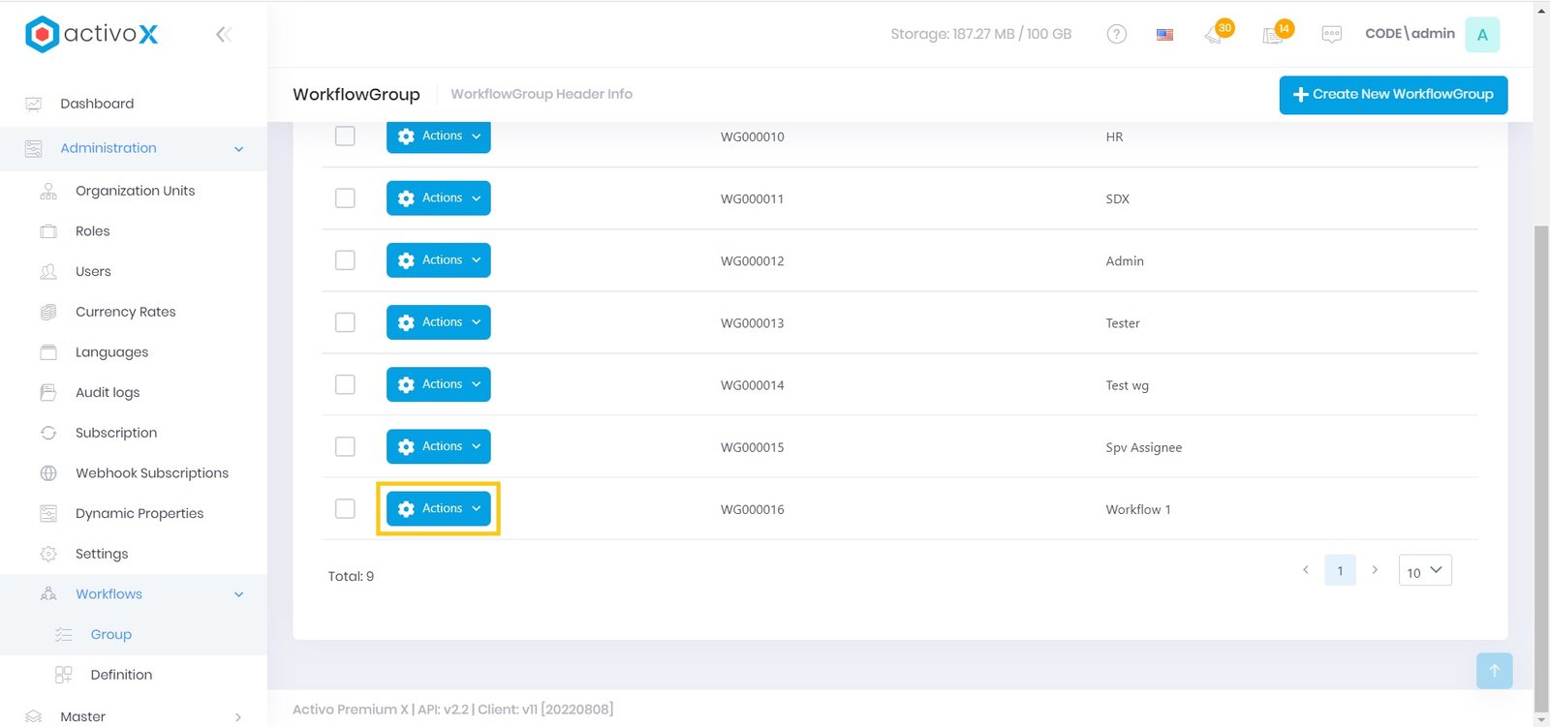Viewport: 1550px width, 727px height.
Task: Go to pagination page 1
Action: (1340, 570)
